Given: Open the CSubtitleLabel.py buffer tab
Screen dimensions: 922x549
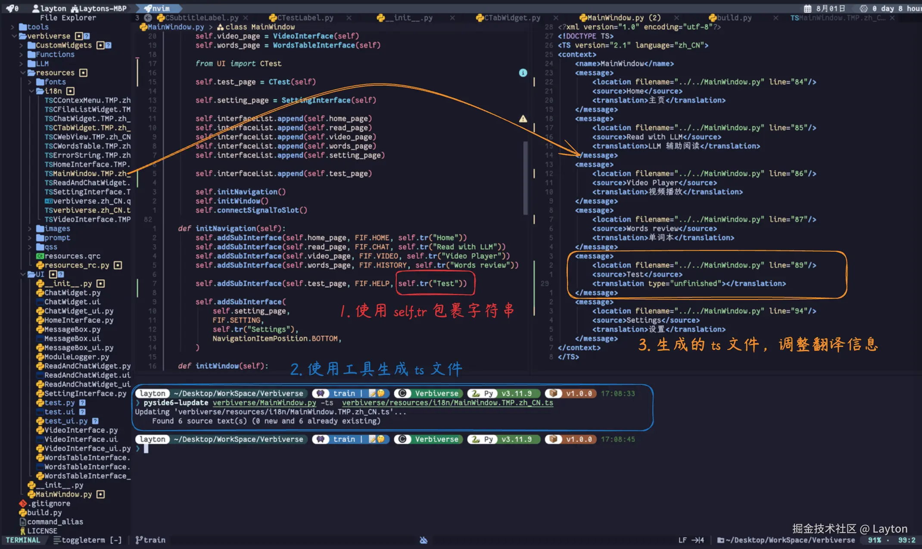Looking at the screenshot, I should [201, 18].
